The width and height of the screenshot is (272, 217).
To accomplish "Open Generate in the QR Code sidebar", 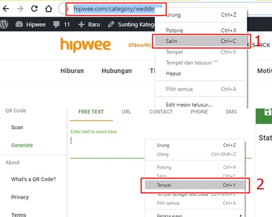I will [22, 145].
